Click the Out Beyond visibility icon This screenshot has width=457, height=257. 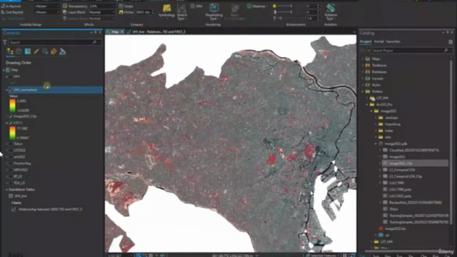coord(3,12)
